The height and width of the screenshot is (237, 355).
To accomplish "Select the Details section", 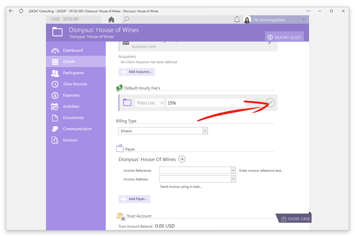I will tap(76, 61).
